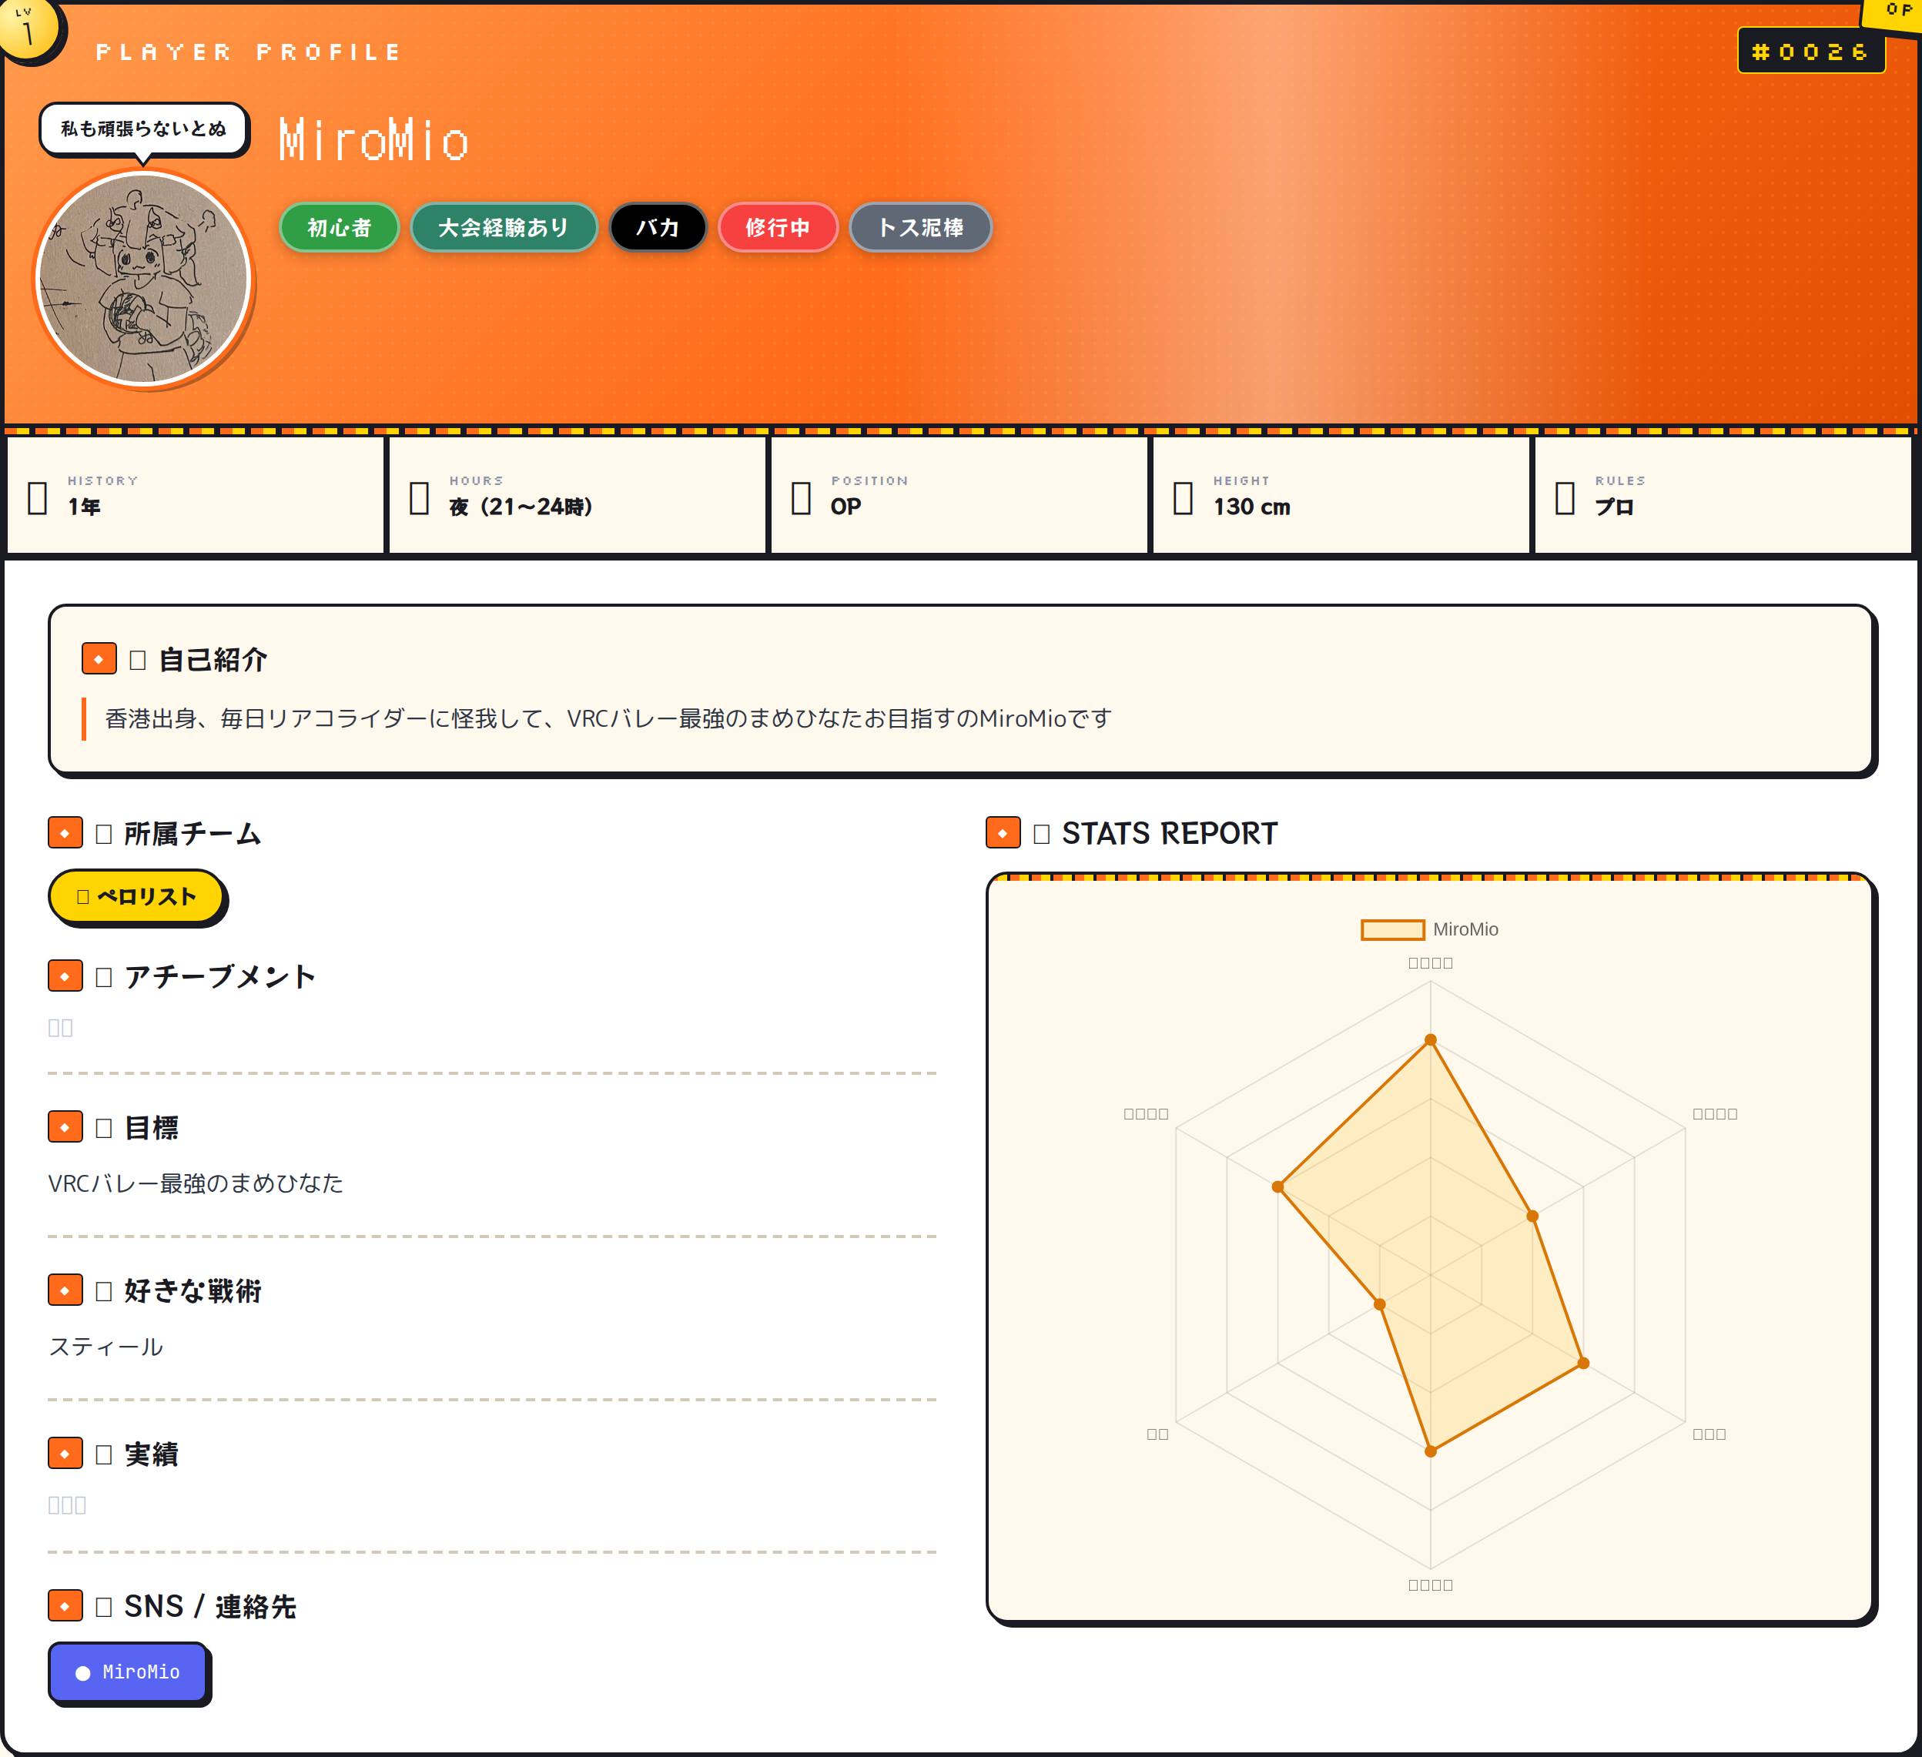Toggle the MiroMio legend swatch in chart

pos(1392,929)
